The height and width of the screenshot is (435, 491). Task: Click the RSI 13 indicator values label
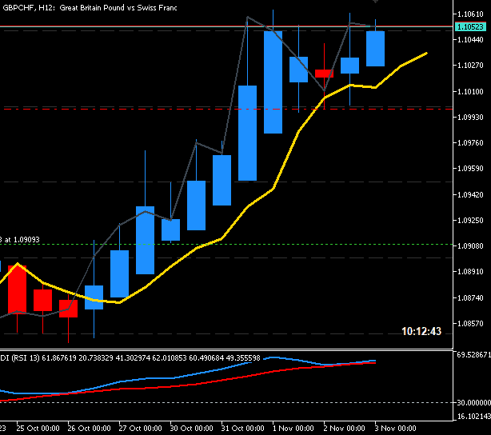(x=130, y=358)
